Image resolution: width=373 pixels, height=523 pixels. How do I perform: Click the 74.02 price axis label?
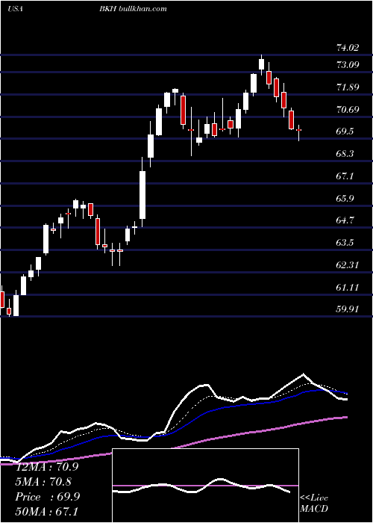348,48
